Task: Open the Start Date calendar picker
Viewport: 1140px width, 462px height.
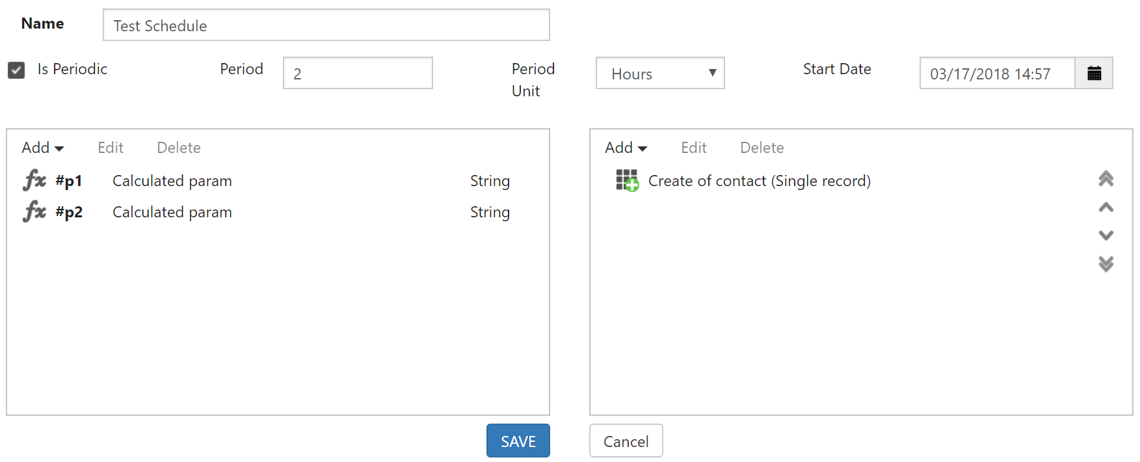Action: (1094, 73)
